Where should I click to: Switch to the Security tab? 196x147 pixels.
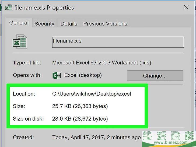[44, 24]
